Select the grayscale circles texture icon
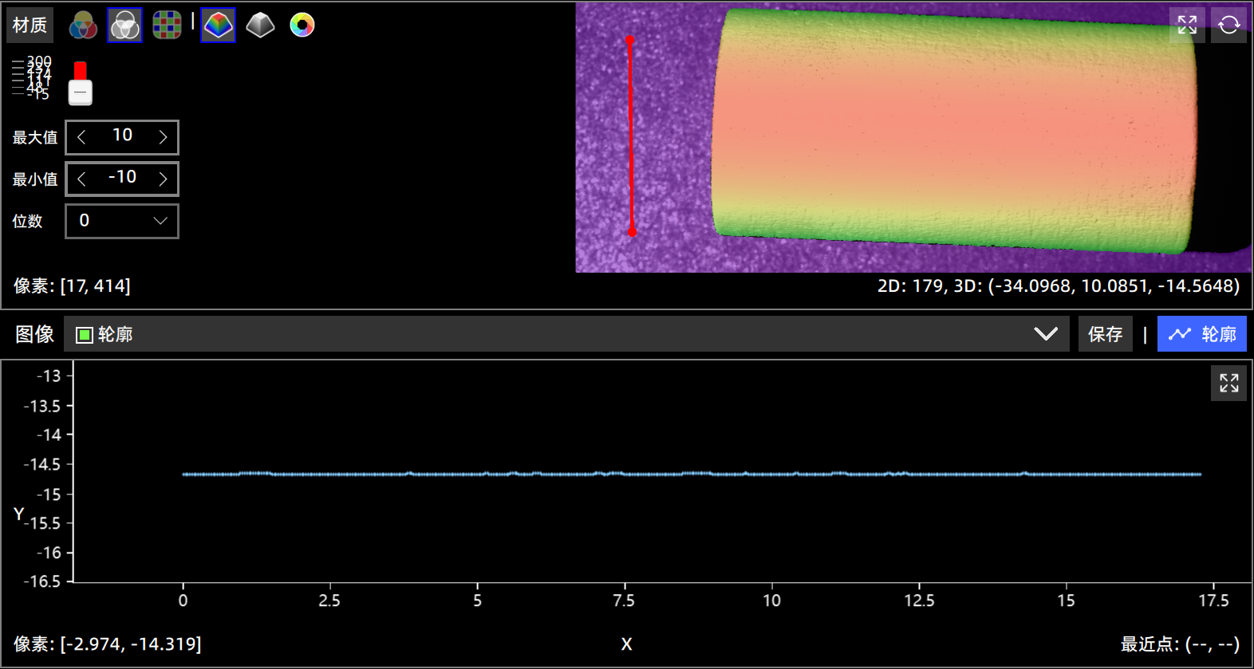This screenshot has width=1254, height=669. 125,26
